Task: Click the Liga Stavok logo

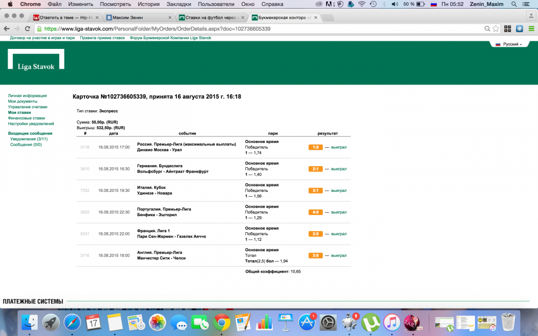Action: [36, 59]
